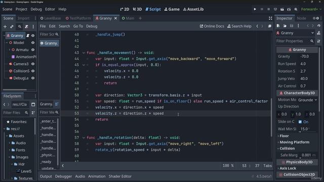Hide the DebugLabel node

point(33,78)
